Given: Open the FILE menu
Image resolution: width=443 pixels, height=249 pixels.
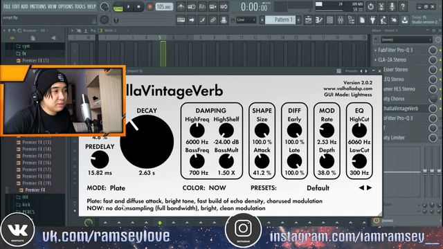Looking at the screenshot, I should tap(7, 6).
